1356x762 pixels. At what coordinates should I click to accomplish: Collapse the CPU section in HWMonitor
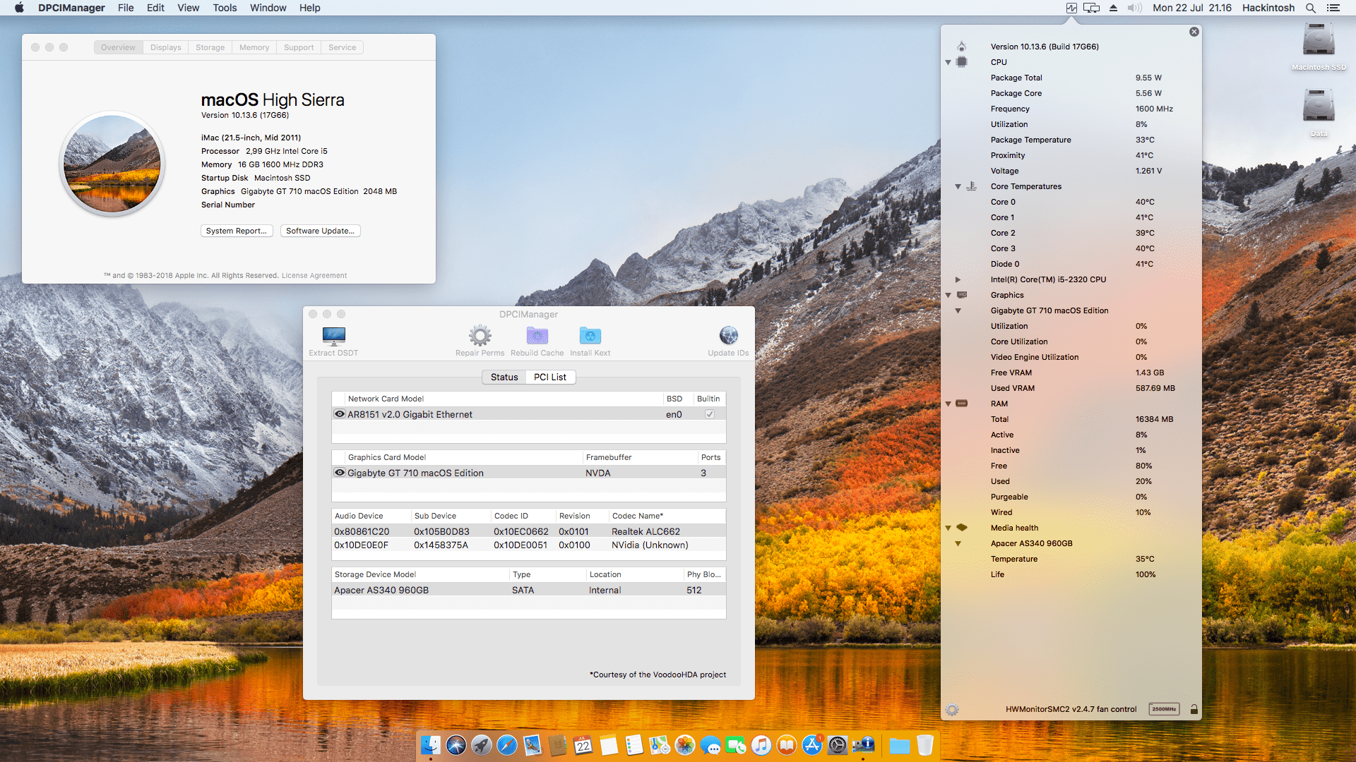click(x=948, y=62)
